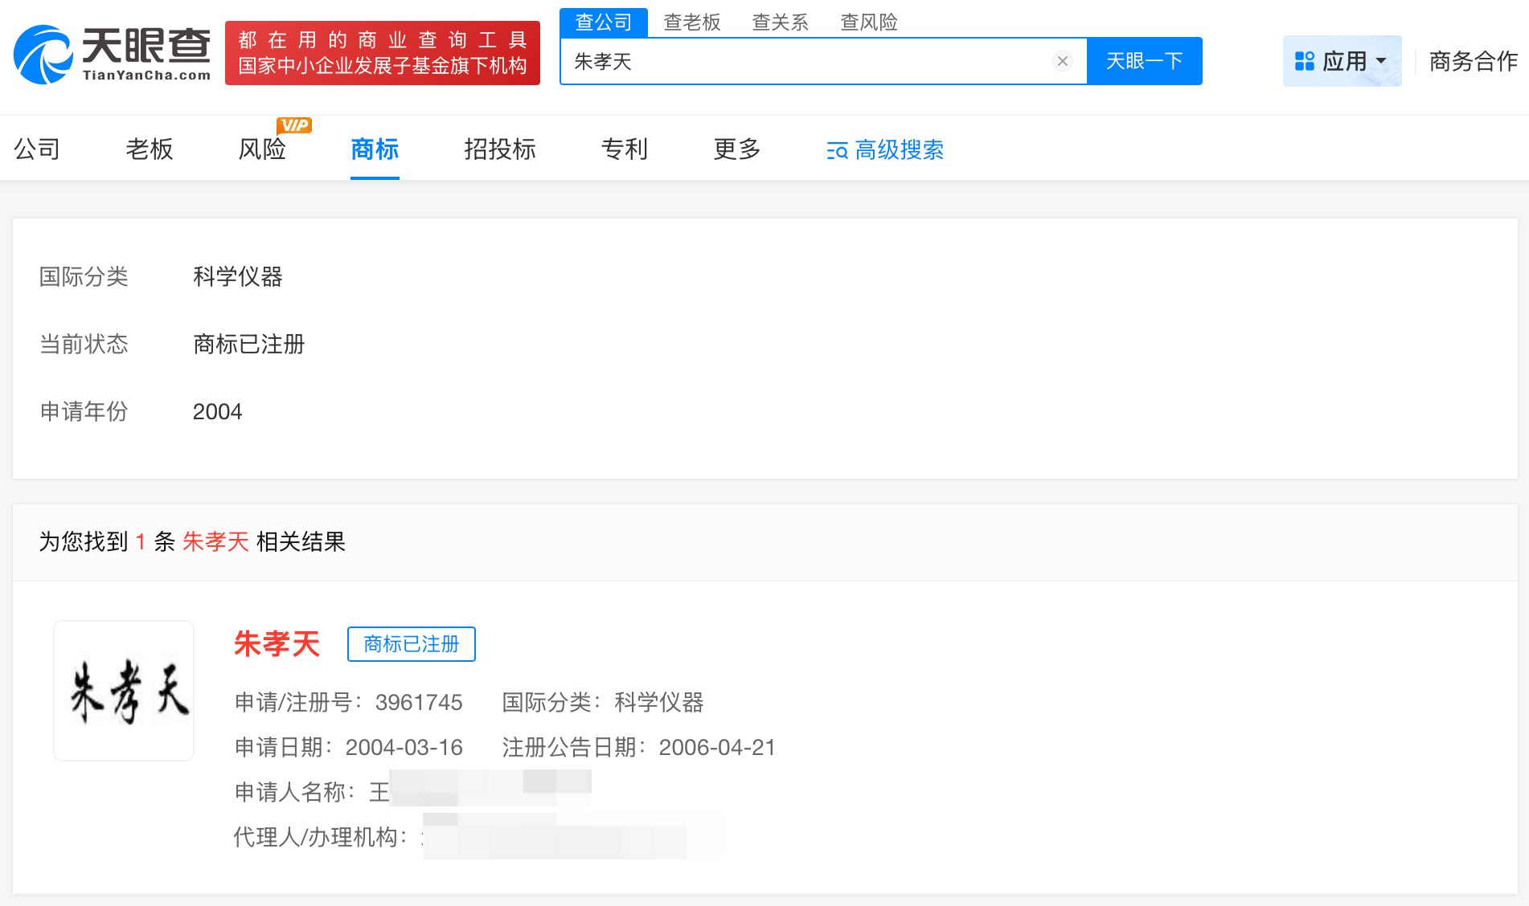
Task: Click the magnifier inside 天眼一下 button
Action: coord(1145,60)
